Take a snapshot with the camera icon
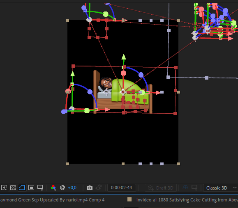The image size is (238, 208). (x=90, y=188)
